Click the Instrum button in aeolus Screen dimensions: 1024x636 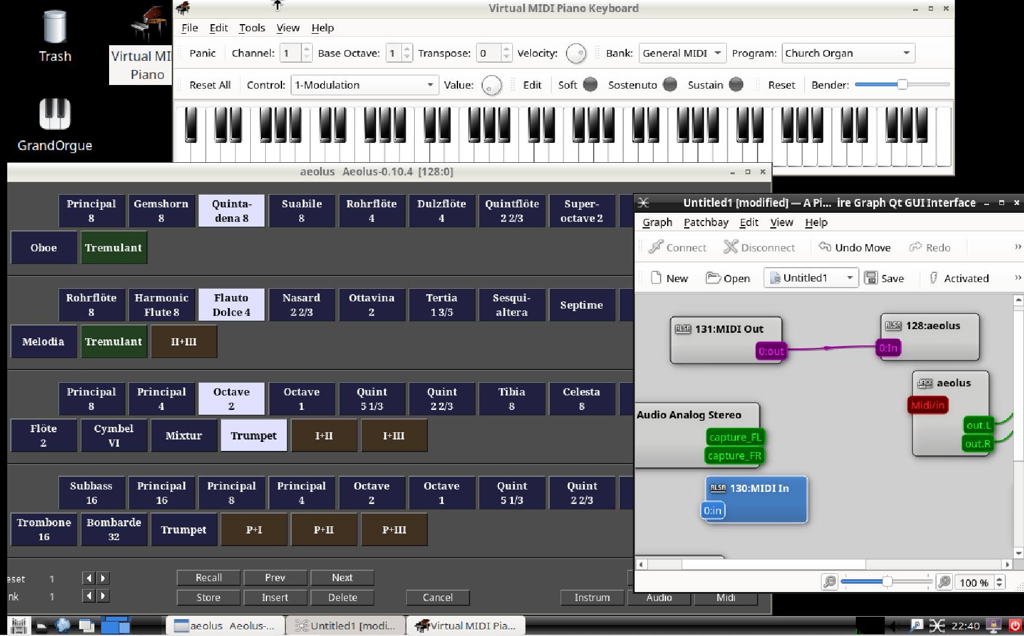(x=592, y=597)
